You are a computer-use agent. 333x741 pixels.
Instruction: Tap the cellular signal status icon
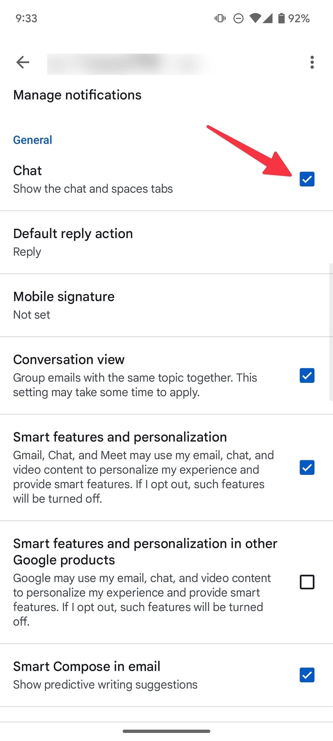pyautogui.click(x=268, y=18)
